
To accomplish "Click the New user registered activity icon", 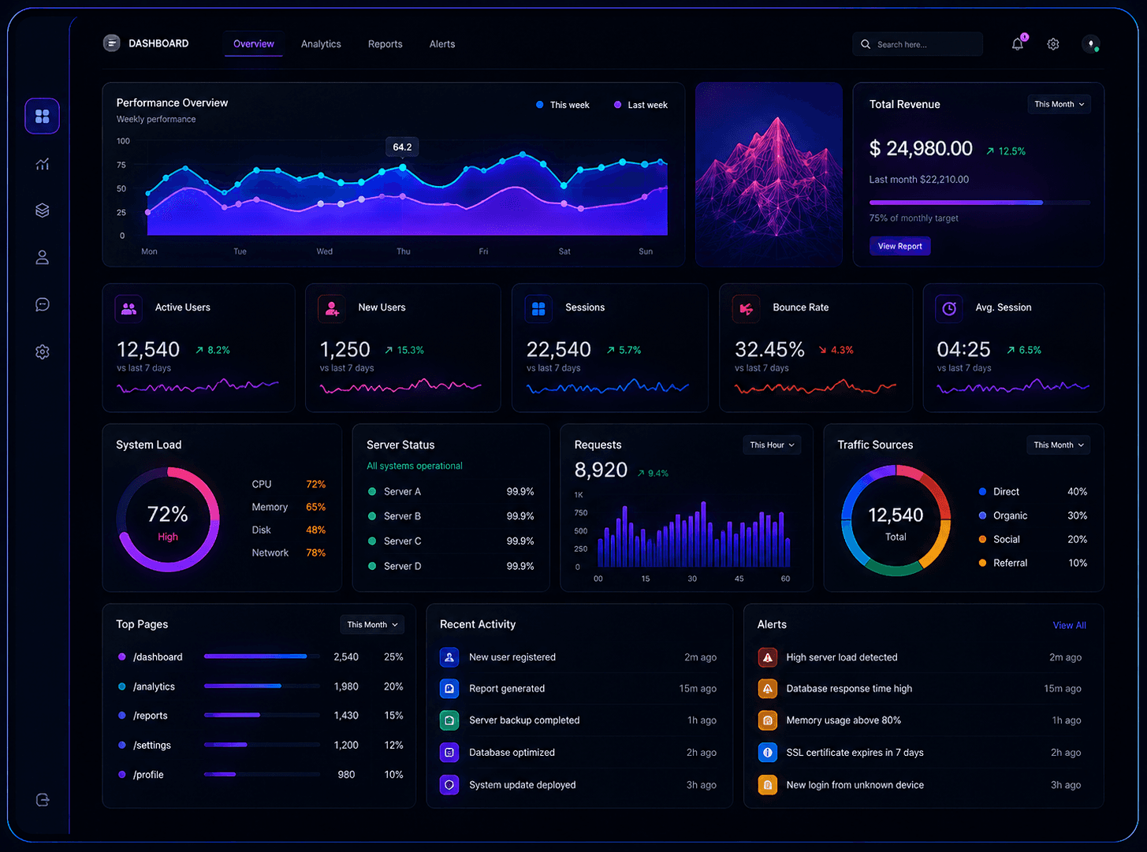I will [449, 657].
